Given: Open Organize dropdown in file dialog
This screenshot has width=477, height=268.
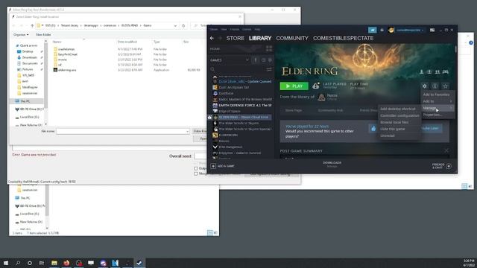Looking at the screenshot, I should click(x=21, y=35).
